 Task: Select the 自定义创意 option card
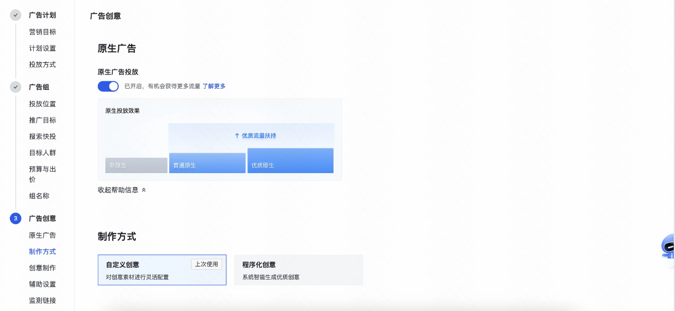(x=162, y=270)
